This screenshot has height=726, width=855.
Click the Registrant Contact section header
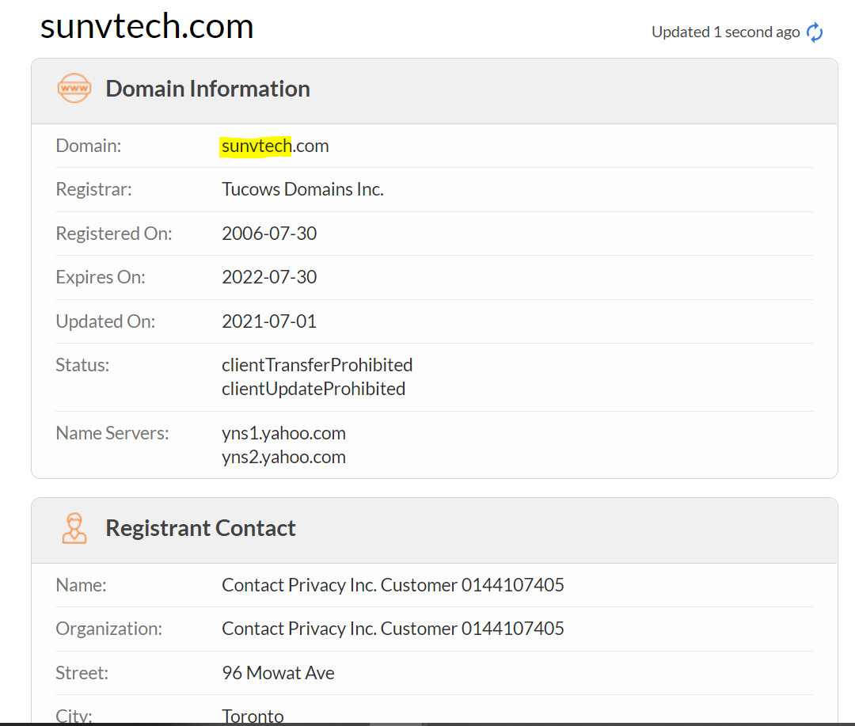(200, 527)
